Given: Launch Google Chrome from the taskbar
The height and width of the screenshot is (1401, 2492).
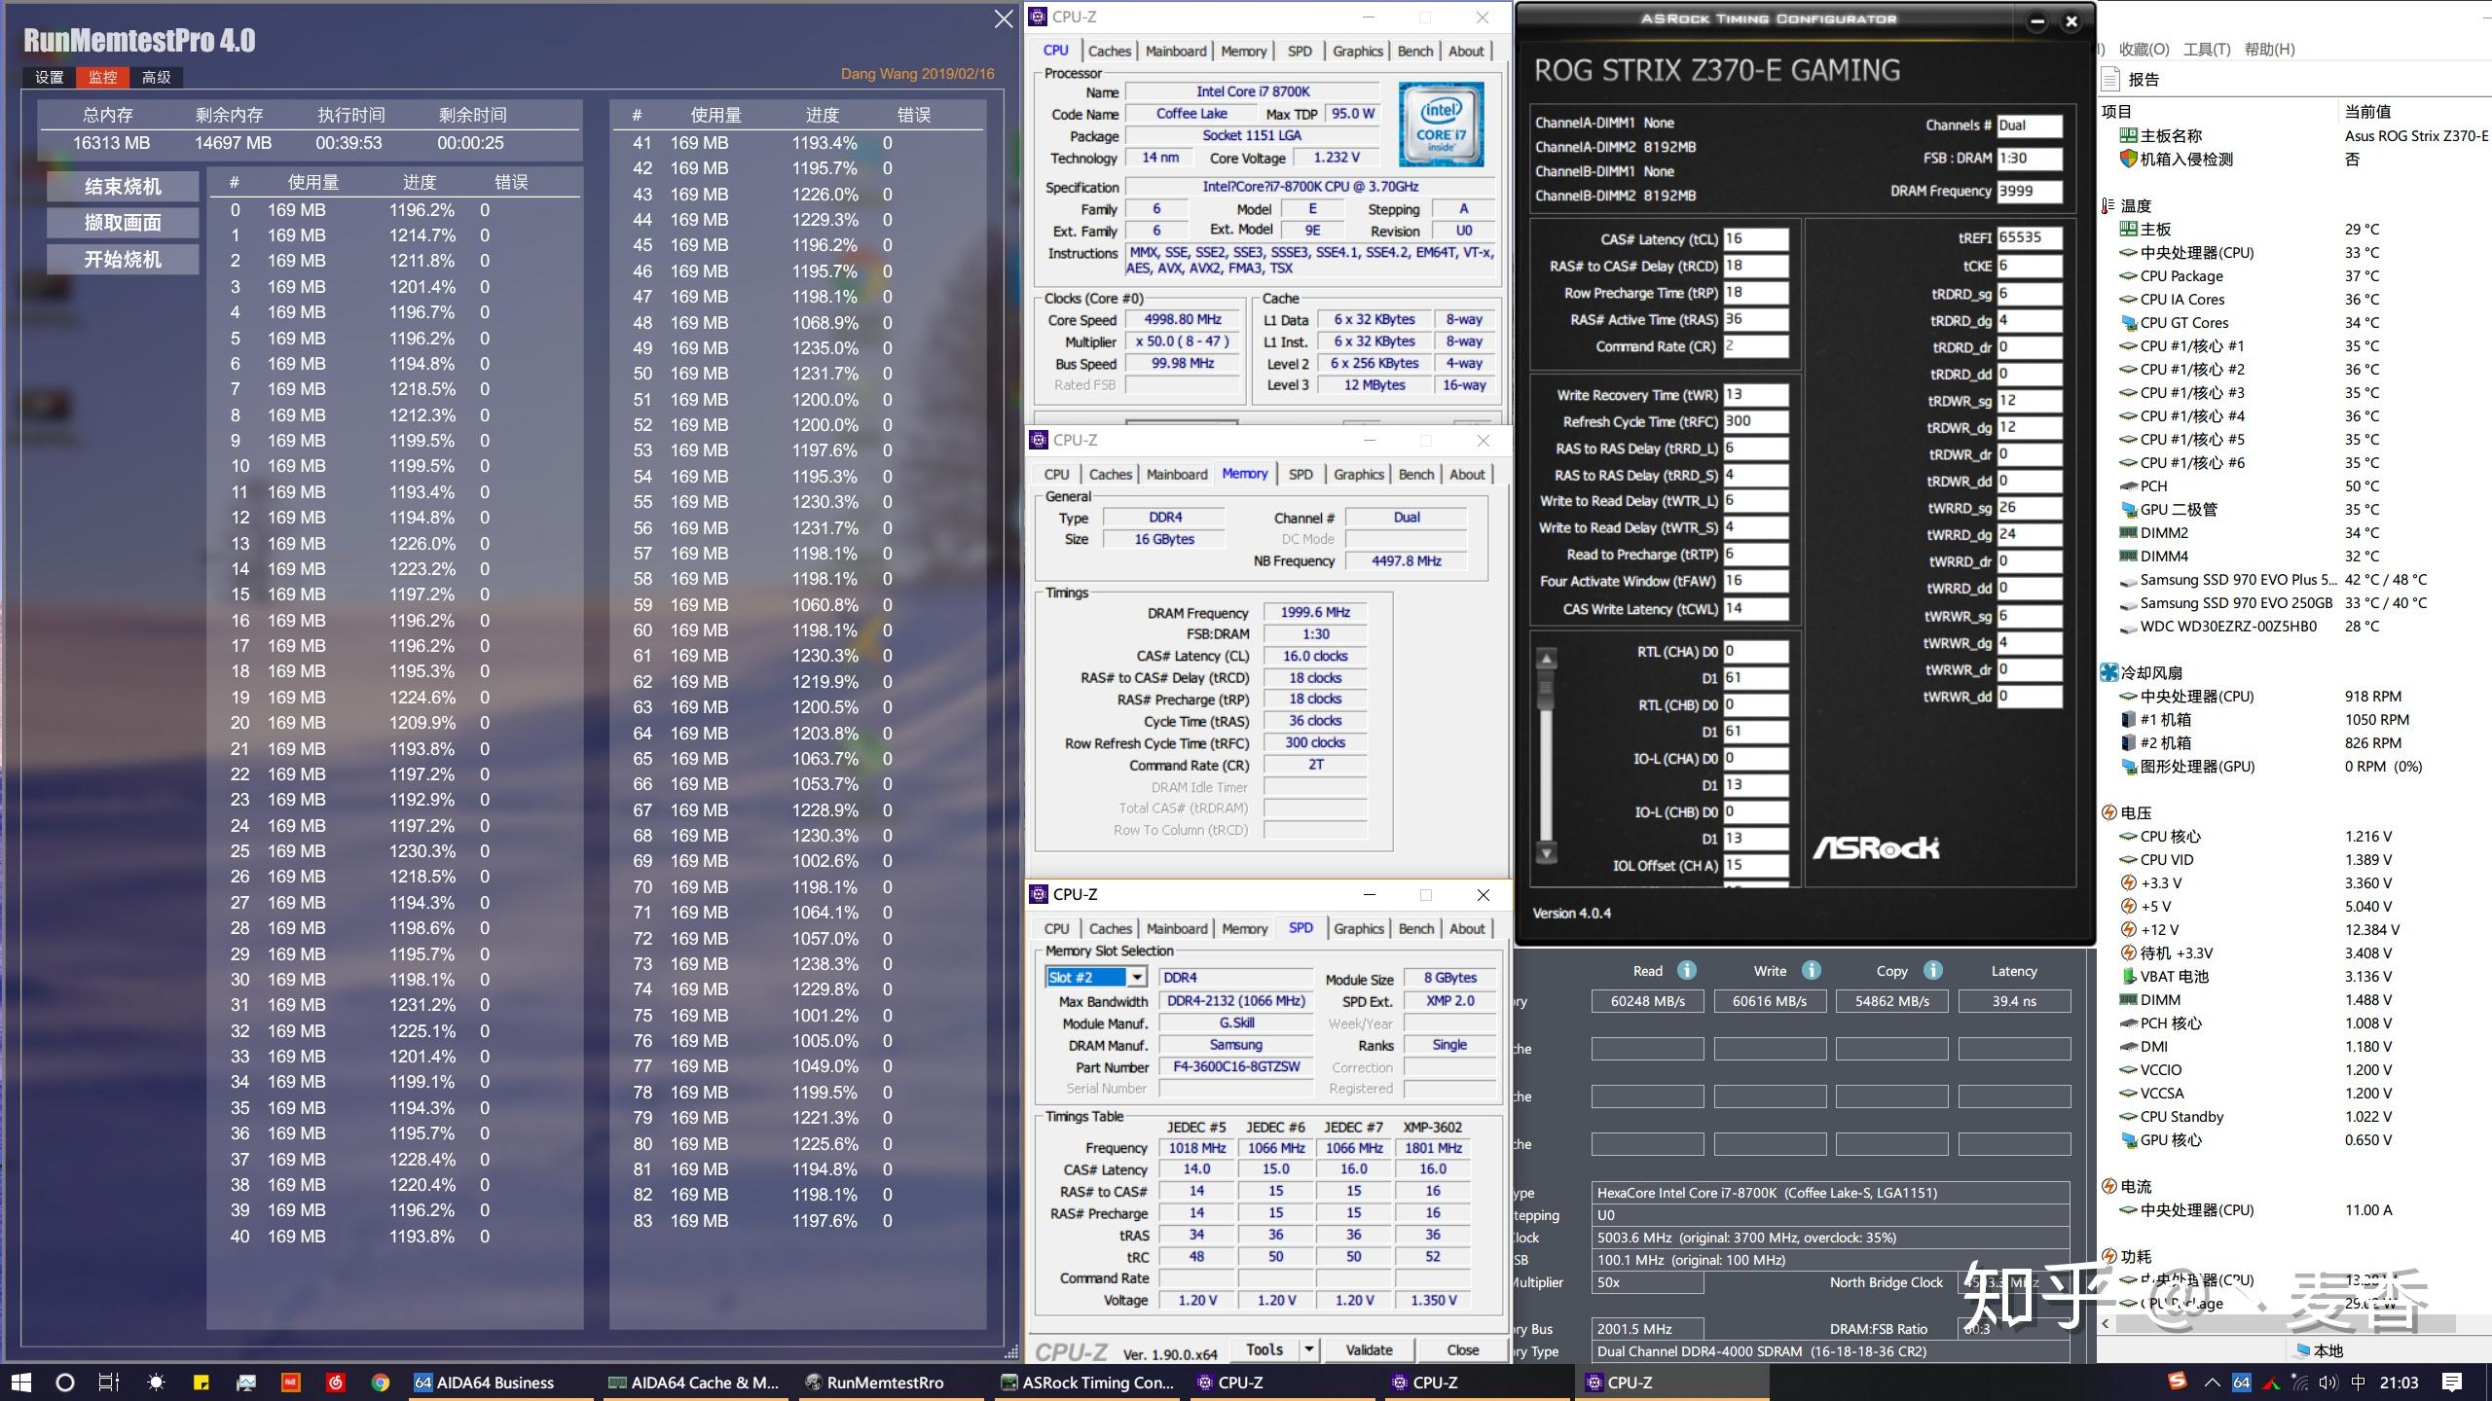Looking at the screenshot, I should pos(381,1382).
